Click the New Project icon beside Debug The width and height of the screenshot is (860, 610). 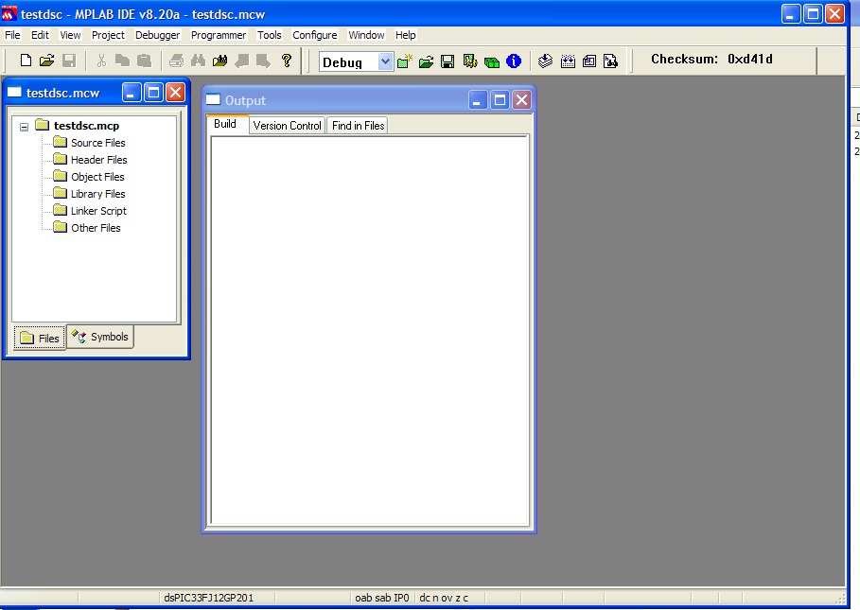pyautogui.click(x=405, y=61)
